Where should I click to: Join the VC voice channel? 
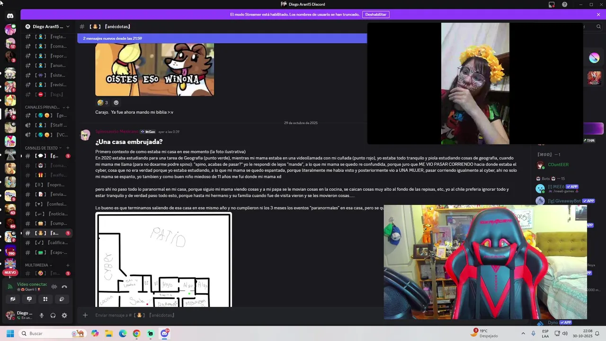point(47,135)
